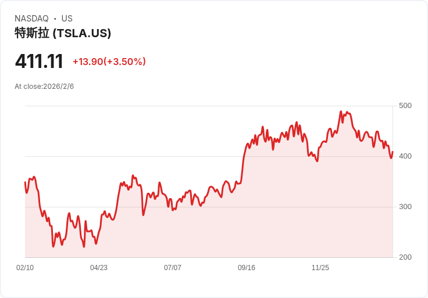Click the starting point of the price line
428x298 pixels.
25,182
